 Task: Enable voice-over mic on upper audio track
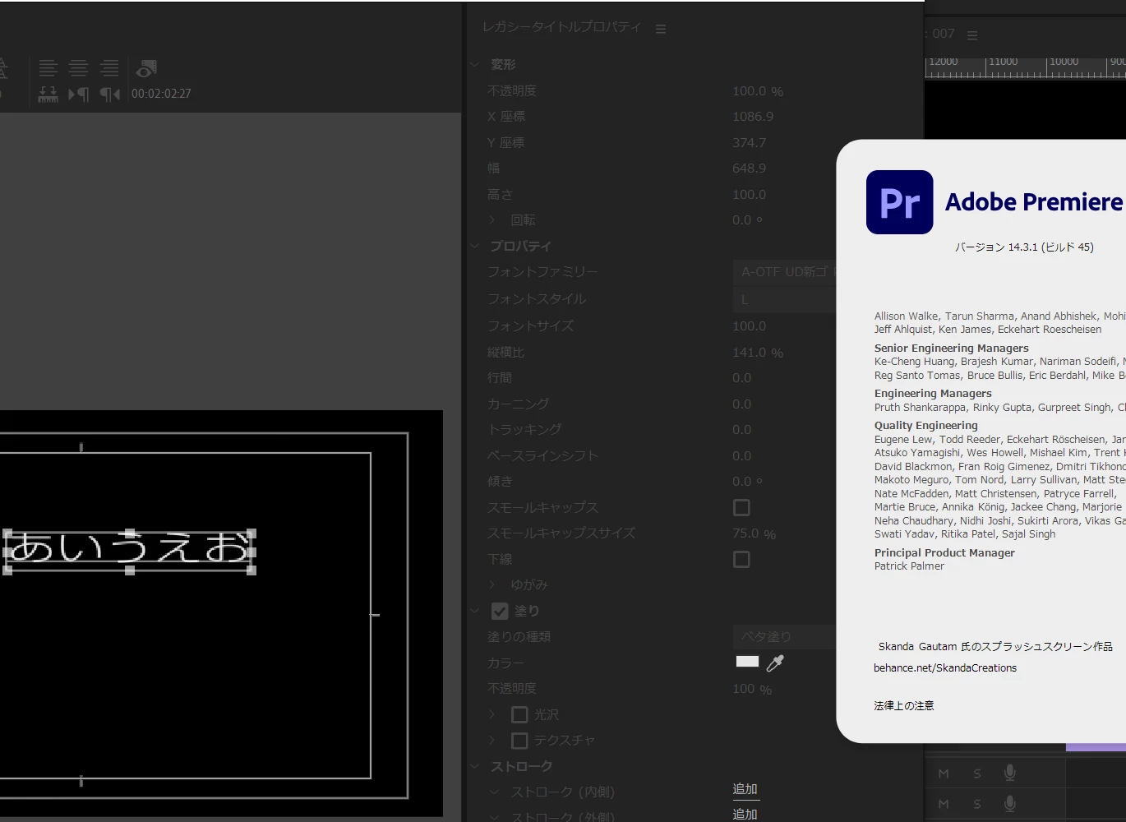click(x=1010, y=773)
